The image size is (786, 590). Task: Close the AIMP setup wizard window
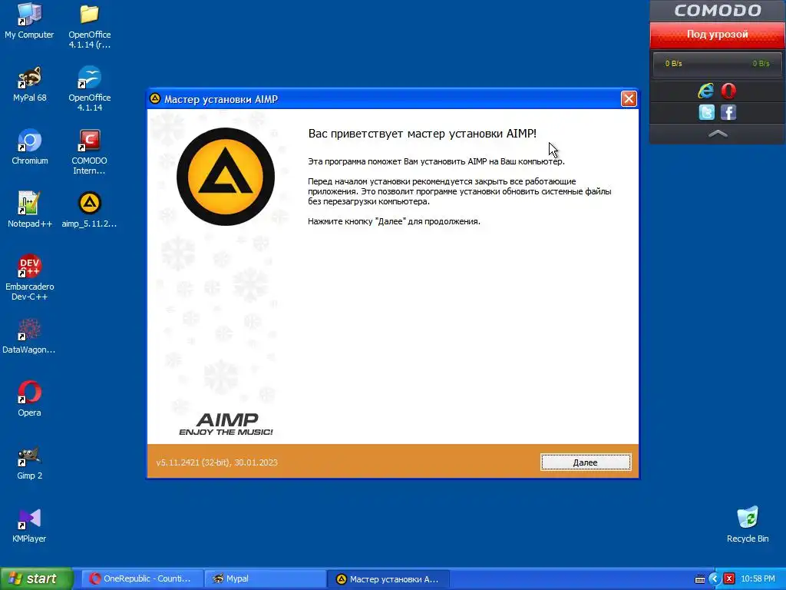click(629, 99)
